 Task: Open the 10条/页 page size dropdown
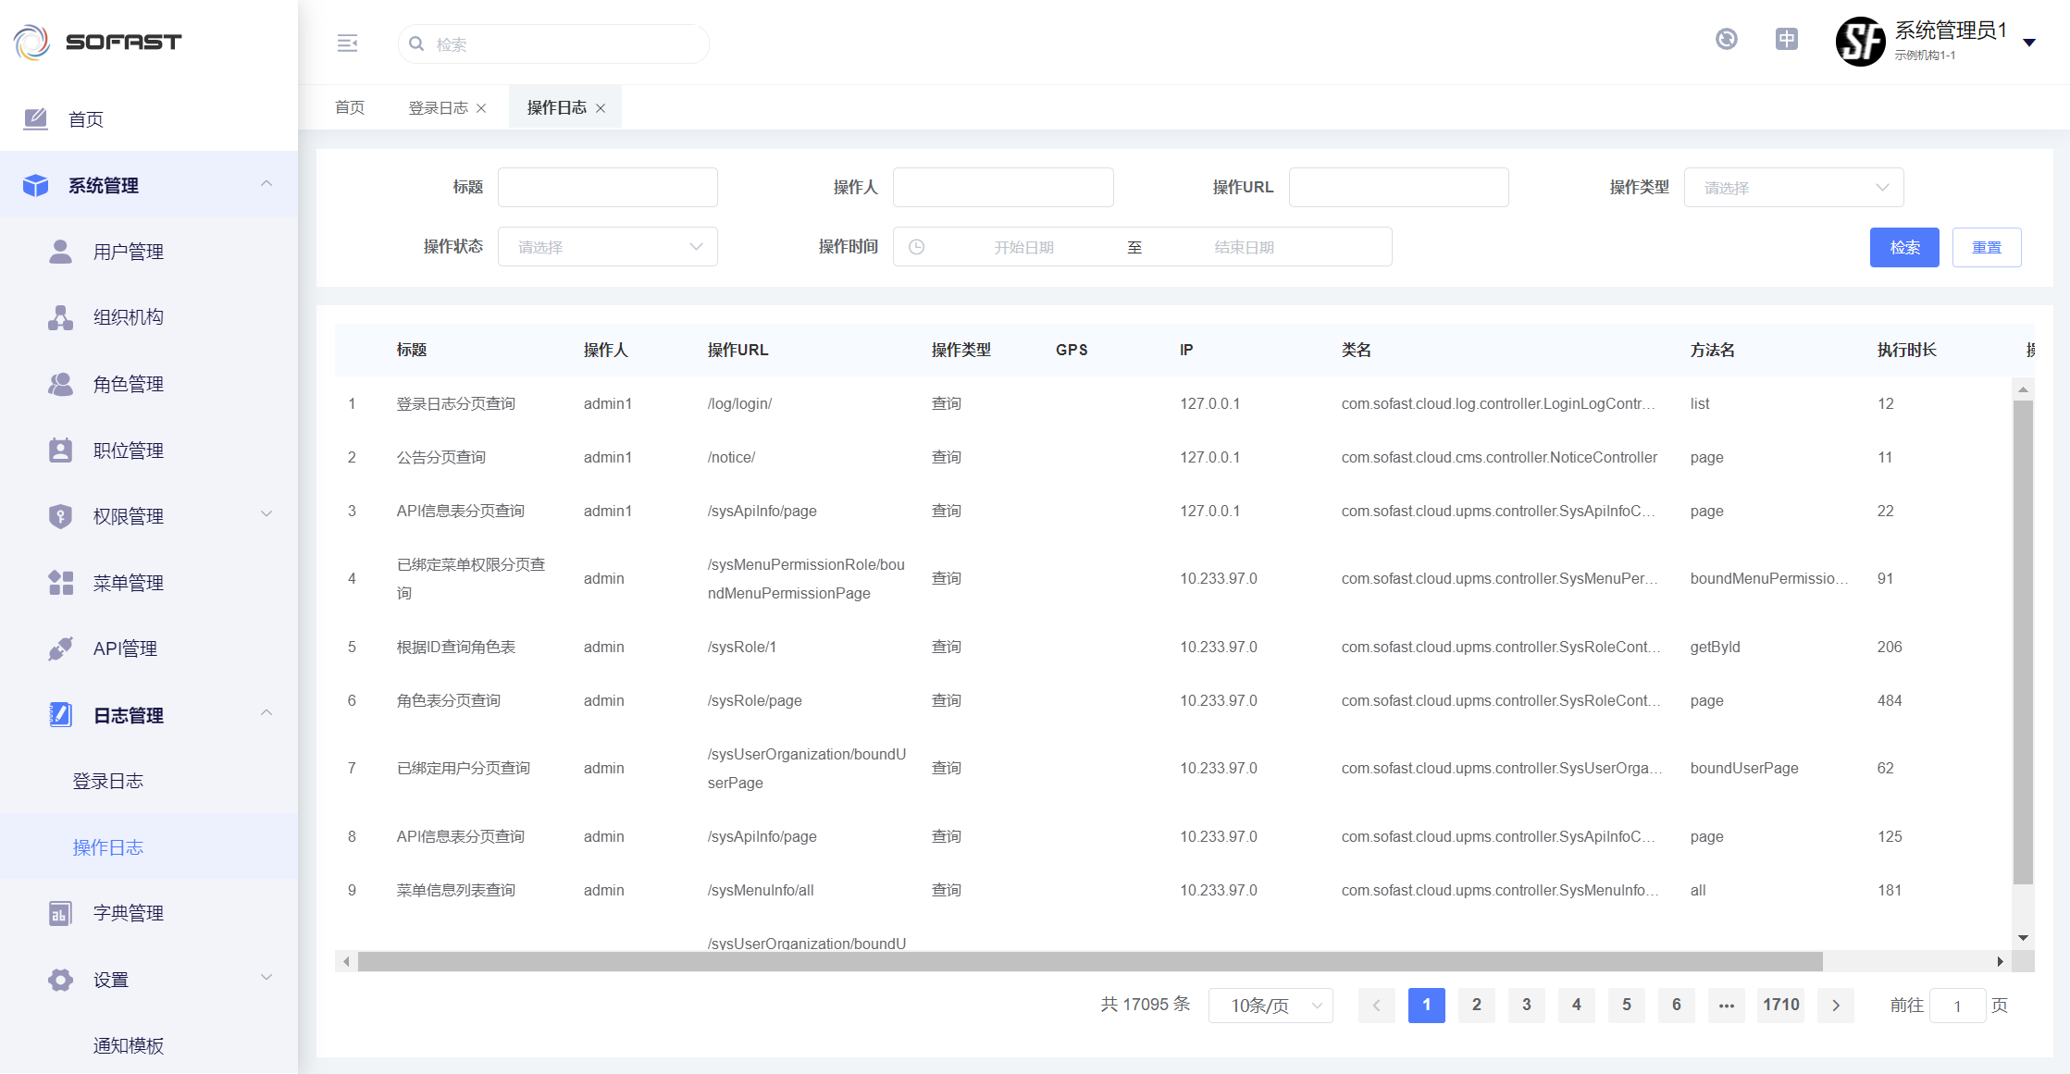pyautogui.click(x=1270, y=1006)
